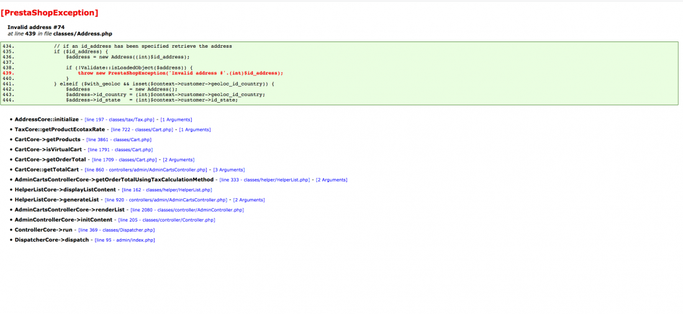The height and width of the screenshot is (314, 683).
Task: Show 1 Arguments for AddressCore::initialize
Action: 176,120
